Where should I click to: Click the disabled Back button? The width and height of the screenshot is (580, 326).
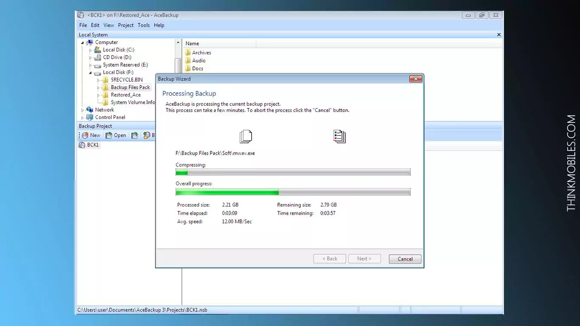(330, 258)
